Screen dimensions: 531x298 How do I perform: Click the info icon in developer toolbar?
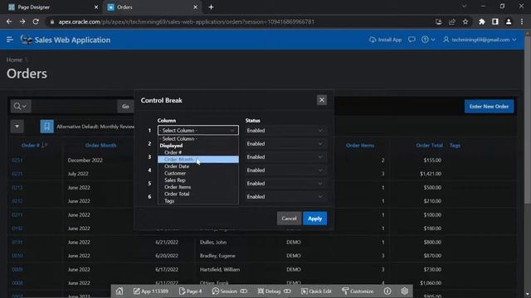(387, 291)
